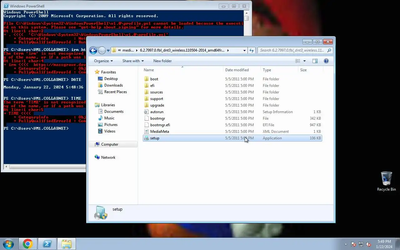Select the setup application icon

tap(147, 138)
